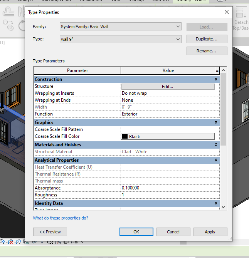Click the scrollbar down arrow in parameters list
Image resolution: width=249 pixels, height=258 pixels.
click(223, 207)
